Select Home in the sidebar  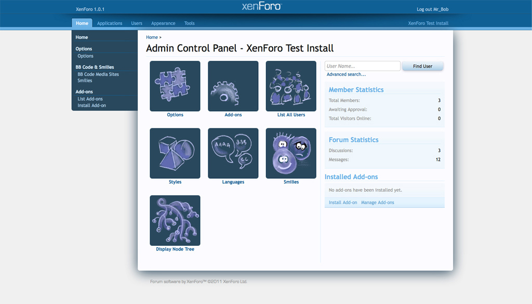[x=82, y=37]
